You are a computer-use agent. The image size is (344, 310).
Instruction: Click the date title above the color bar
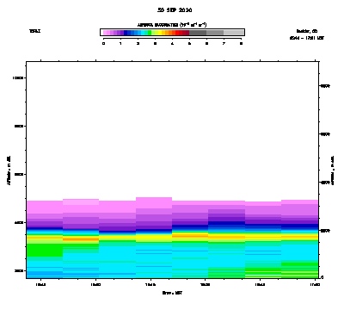click(x=175, y=10)
